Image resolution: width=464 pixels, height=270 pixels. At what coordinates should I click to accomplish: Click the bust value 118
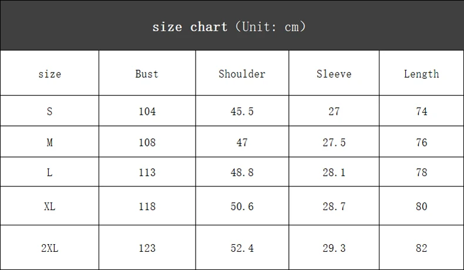[x=147, y=206]
